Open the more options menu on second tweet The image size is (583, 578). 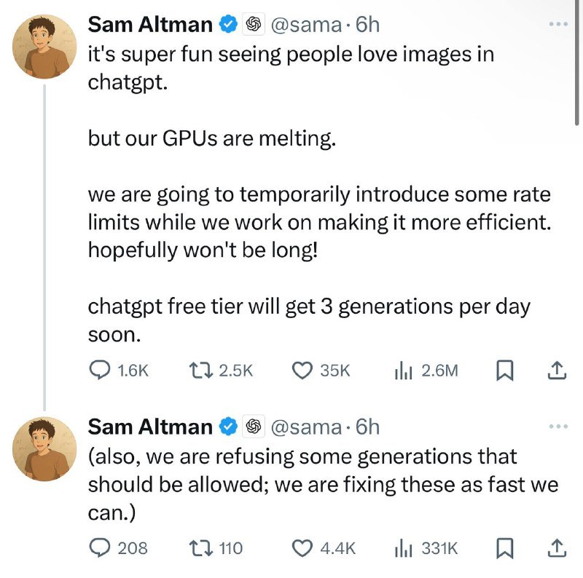click(x=558, y=427)
